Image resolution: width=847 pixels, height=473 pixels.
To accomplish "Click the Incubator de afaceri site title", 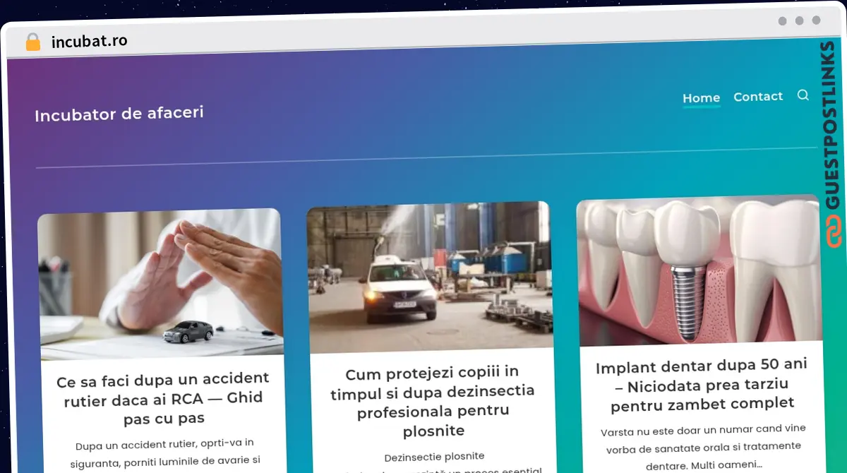I will coord(119,113).
